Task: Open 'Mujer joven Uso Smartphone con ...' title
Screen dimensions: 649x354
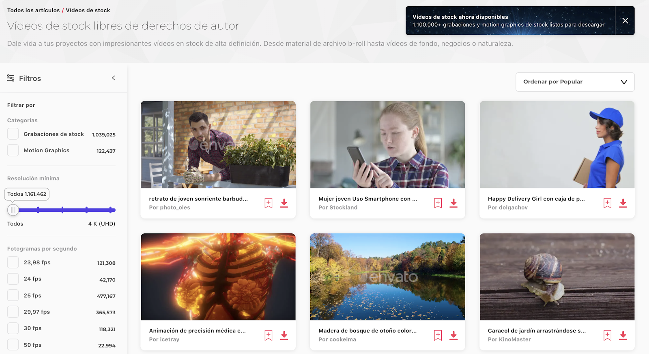Action: tap(367, 199)
